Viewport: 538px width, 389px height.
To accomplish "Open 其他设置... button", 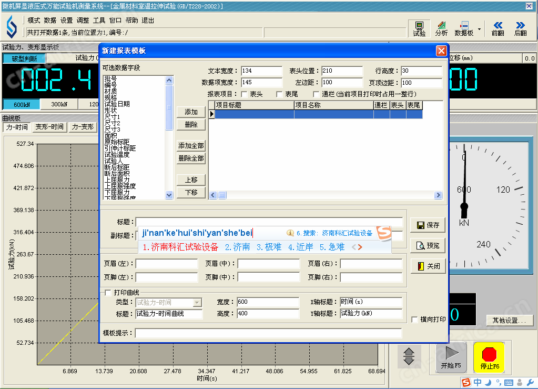I will click(x=510, y=321).
